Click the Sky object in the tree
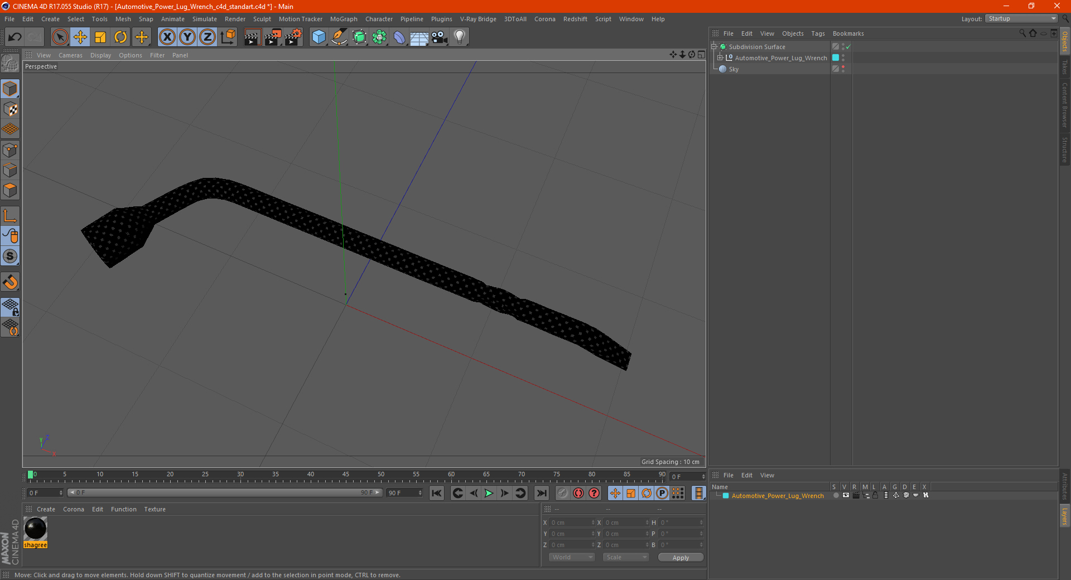Image resolution: width=1071 pixels, height=580 pixels. (734, 69)
